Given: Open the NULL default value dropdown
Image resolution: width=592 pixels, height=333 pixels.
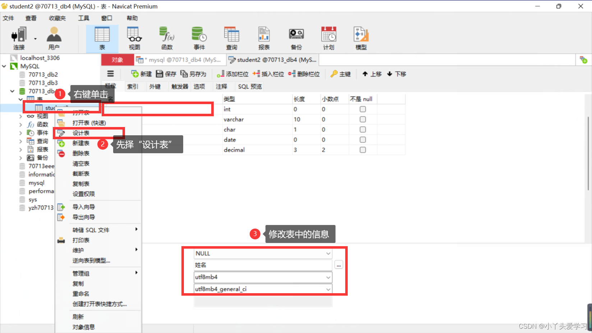Looking at the screenshot, I should tap(328, 253).
